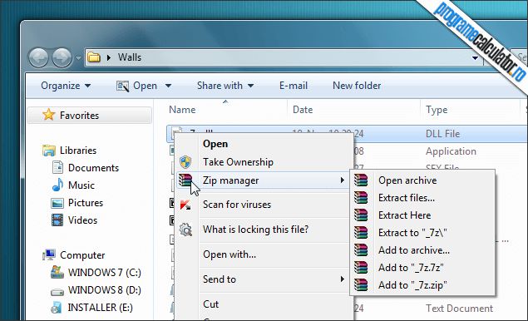The image size is (528, 321).
Task: Click the Computer monitor icon
Action: tap(49, 255)
